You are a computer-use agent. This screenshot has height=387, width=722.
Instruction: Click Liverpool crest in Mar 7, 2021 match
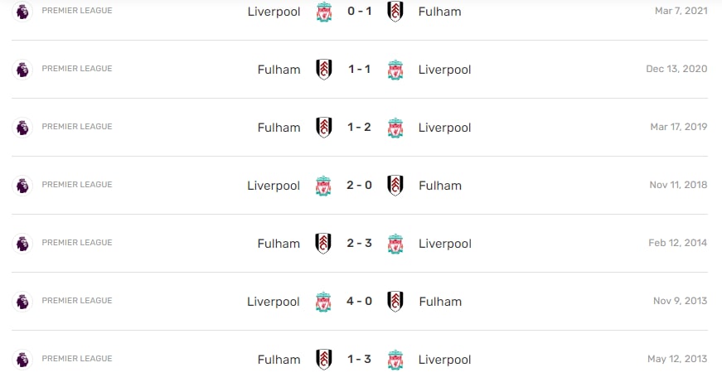point(324,12)
